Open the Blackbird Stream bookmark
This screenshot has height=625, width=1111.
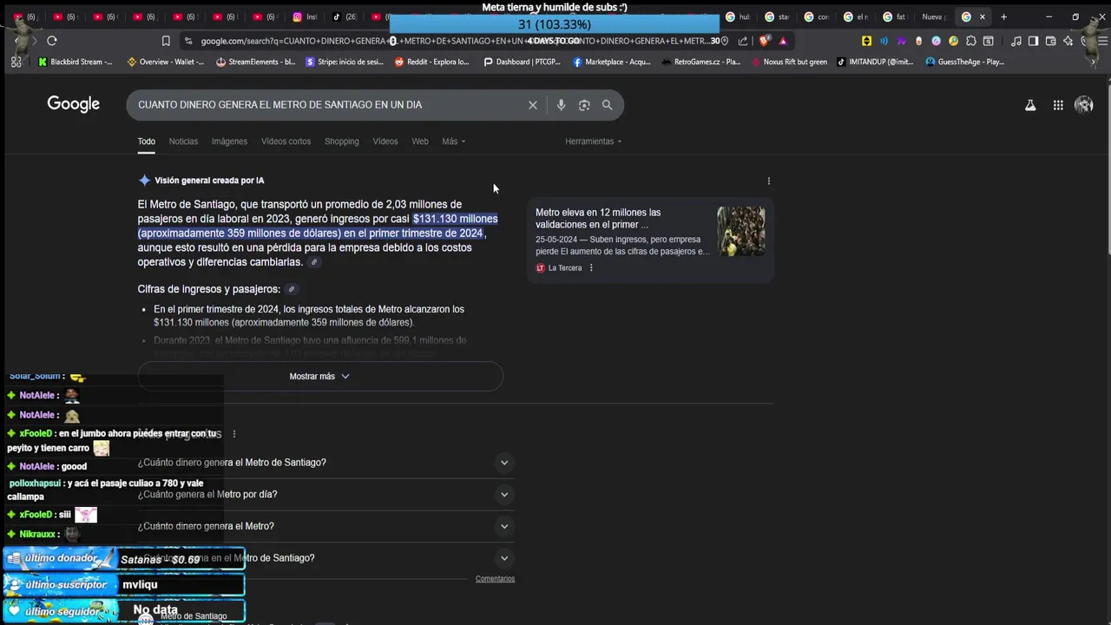click(x=76, y=62)
